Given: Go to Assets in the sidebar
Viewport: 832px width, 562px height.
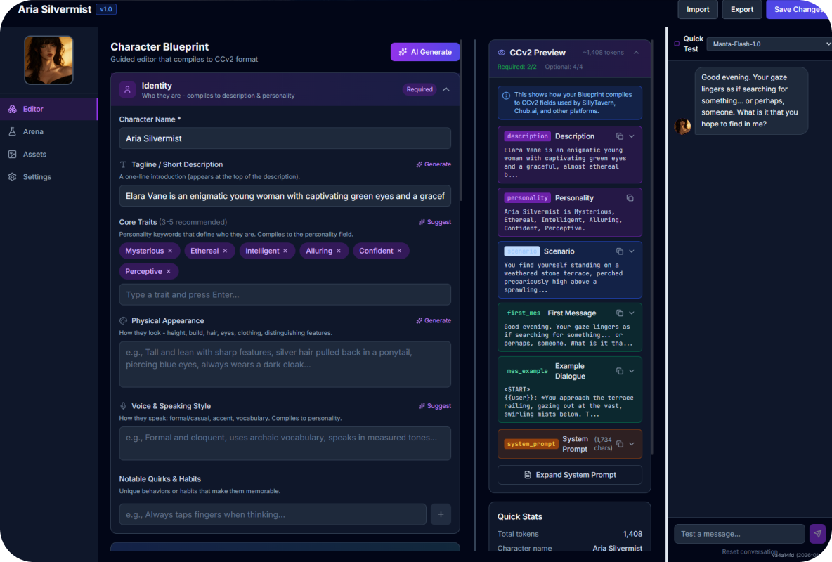Looking at the screenshot, I should coord(34,154).
